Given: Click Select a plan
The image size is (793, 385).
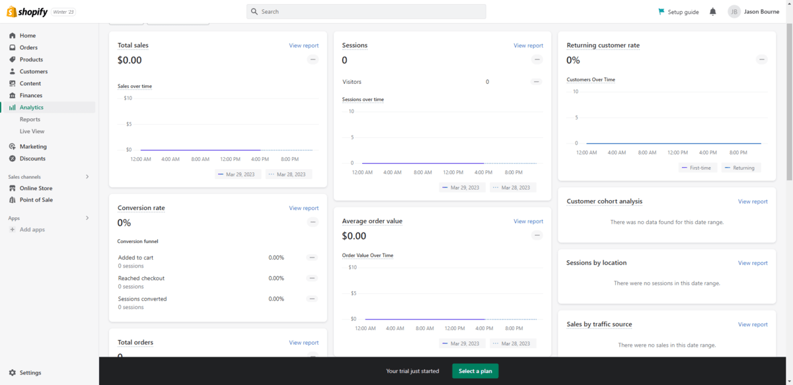Looking at the screenshot, I should pyautogui.click(x=475, y=371).
